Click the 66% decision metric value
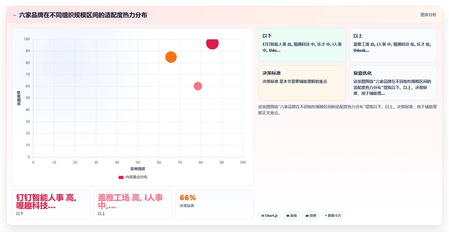The image size is (449, 232). click(x=188, y=198)
